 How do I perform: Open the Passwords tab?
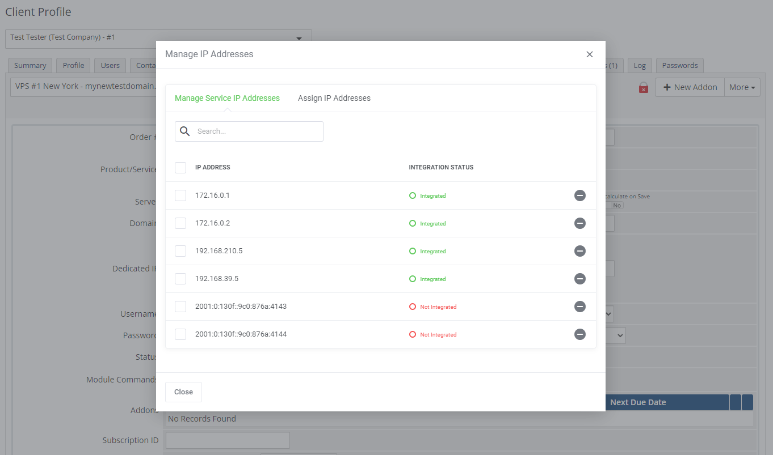(679, 65)
